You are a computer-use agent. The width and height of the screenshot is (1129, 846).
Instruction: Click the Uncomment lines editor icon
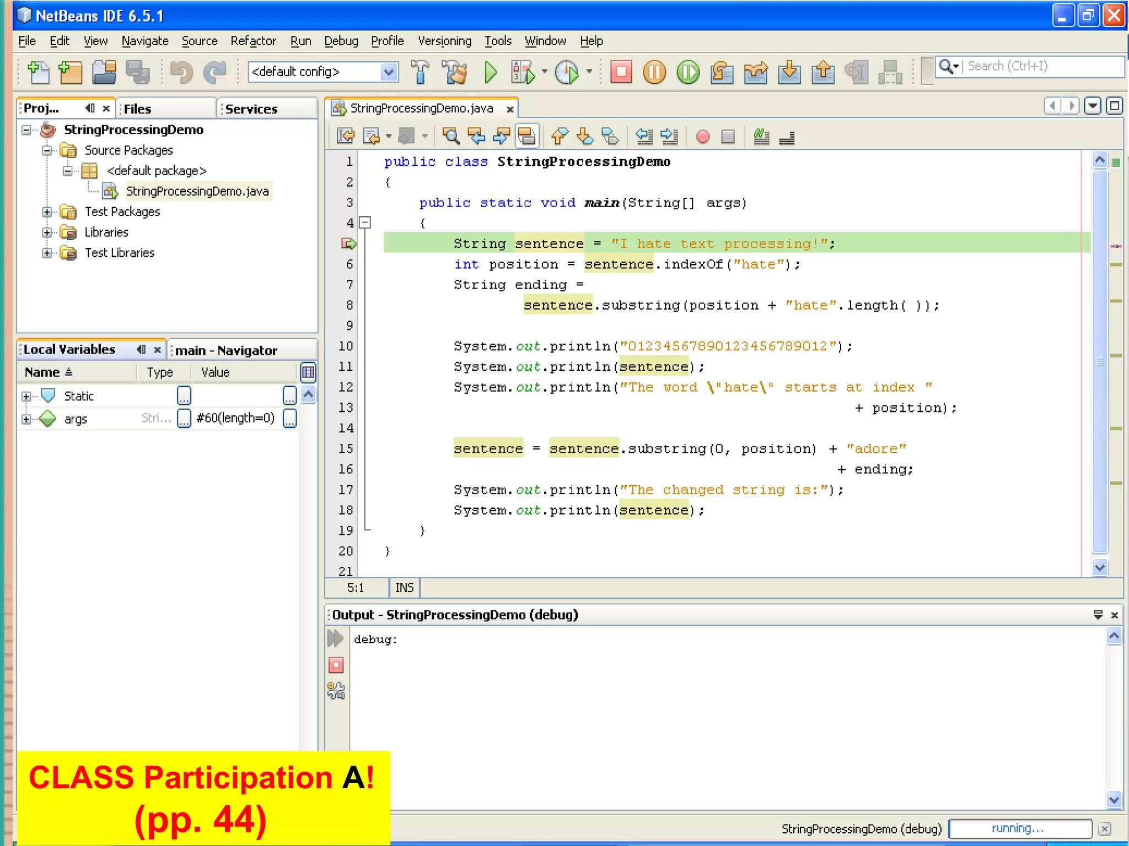[x=787, y=136]
